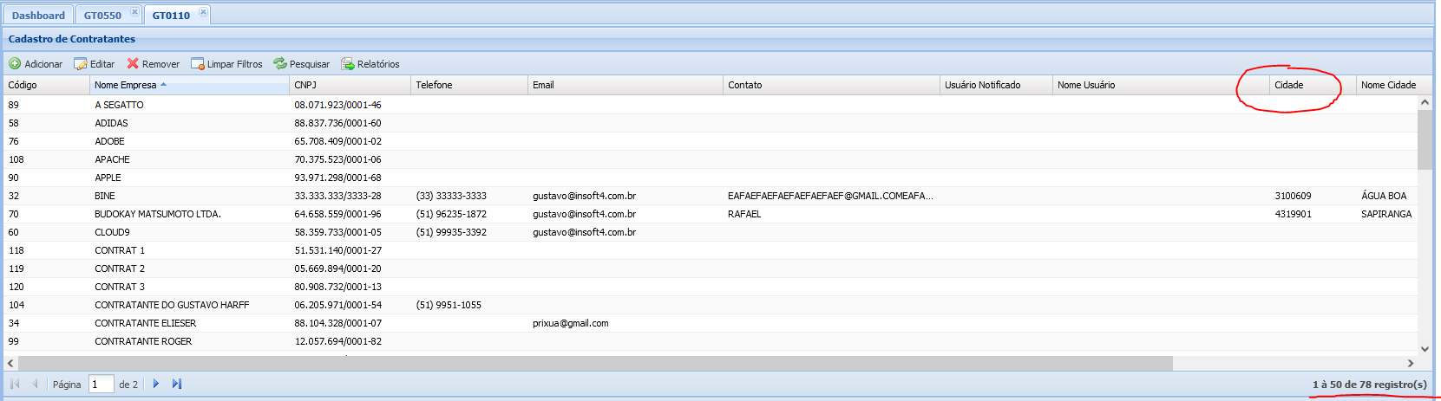The height and width of the screenshot is (401, 1441).
Task: Click the ÁGUA BOA city name cell
Action: [x=1387, y=196]
